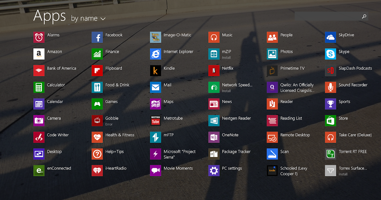Select the Qwilo Craigslist app label
The image size is (381, 200).
(297, 88)
